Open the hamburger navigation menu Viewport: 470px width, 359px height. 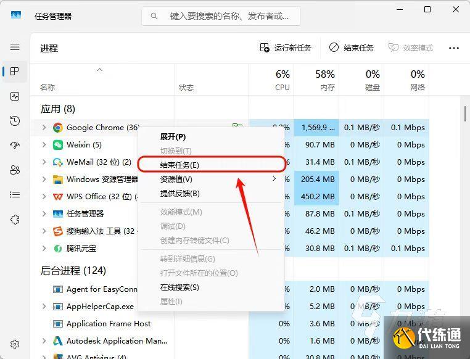[x=15, y=47]
